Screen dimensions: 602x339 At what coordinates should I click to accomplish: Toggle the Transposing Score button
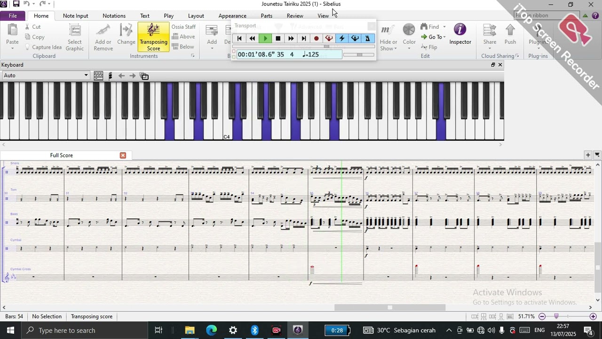[x=153, y=37]
